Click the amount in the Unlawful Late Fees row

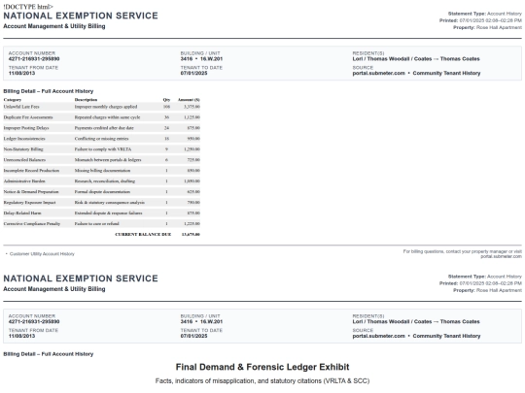192,107
